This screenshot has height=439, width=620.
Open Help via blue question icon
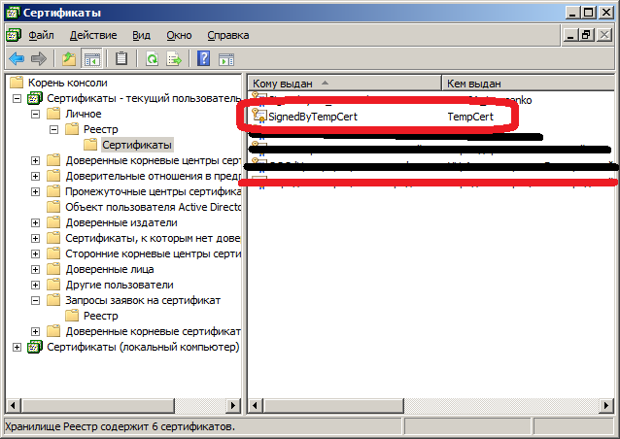tap(204, 59)
